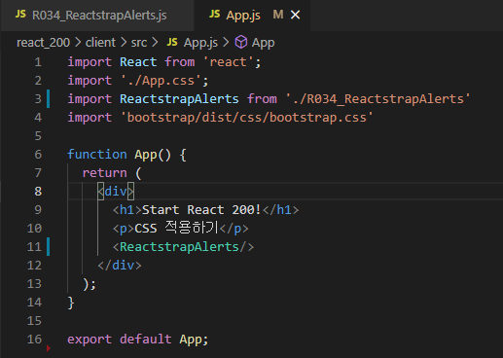Click 'Start React 200!' heading text
Image resolution: width=503 pixels, height=358 pixels.
(x=201, y=210)
